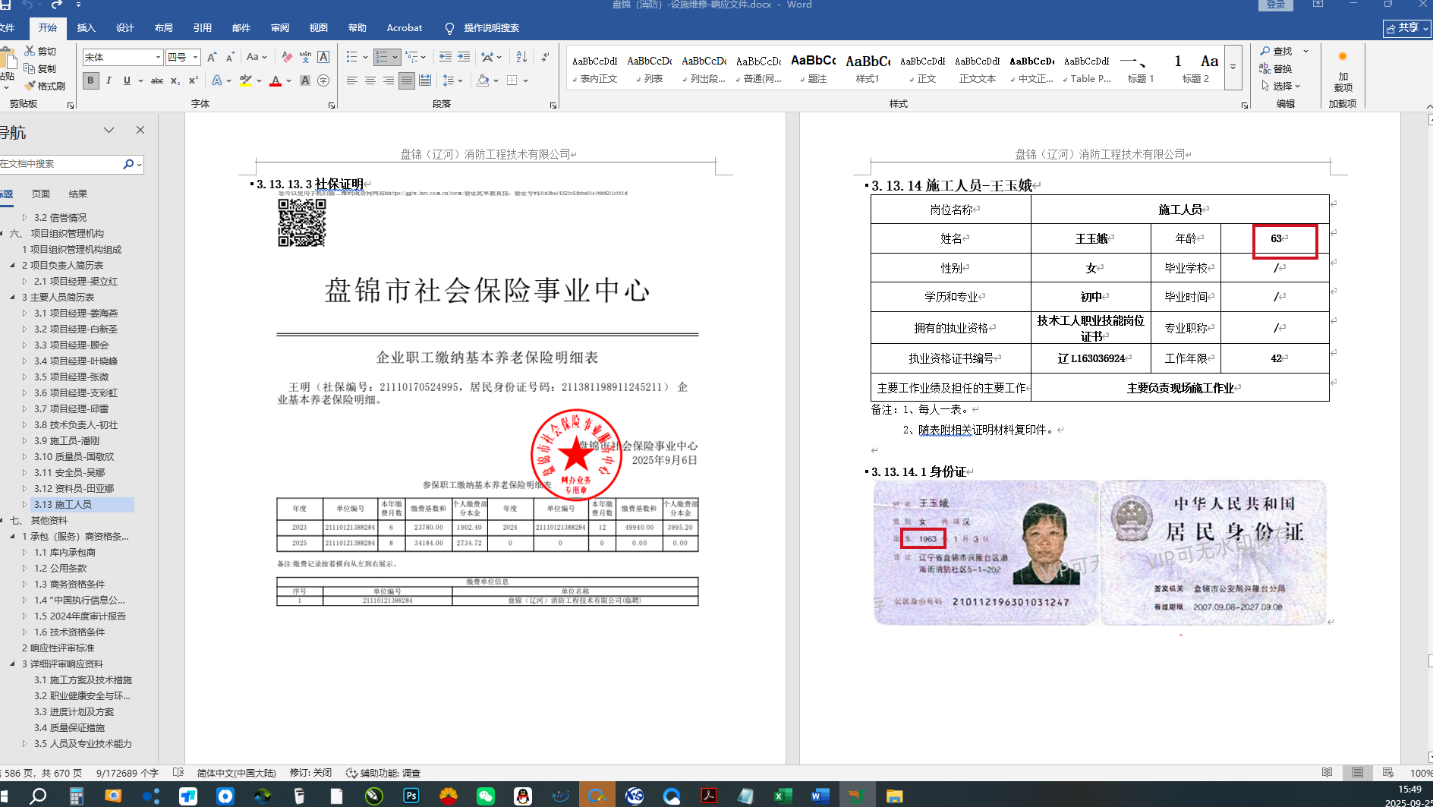The width and height of the screenshot is (1433, 807).
Task: Toggle Bold formatting
Action: [x=91, y=80]
